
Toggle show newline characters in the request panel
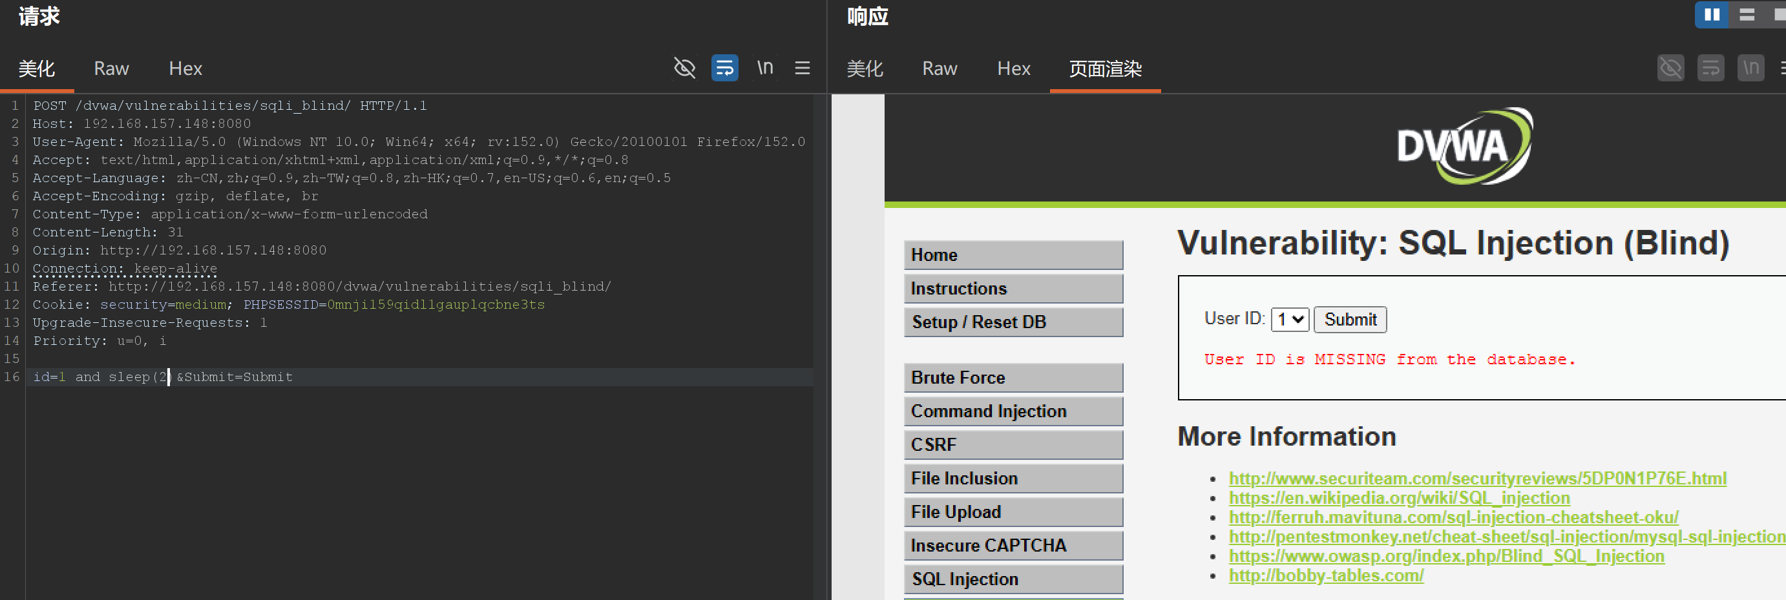pos(764,68)
